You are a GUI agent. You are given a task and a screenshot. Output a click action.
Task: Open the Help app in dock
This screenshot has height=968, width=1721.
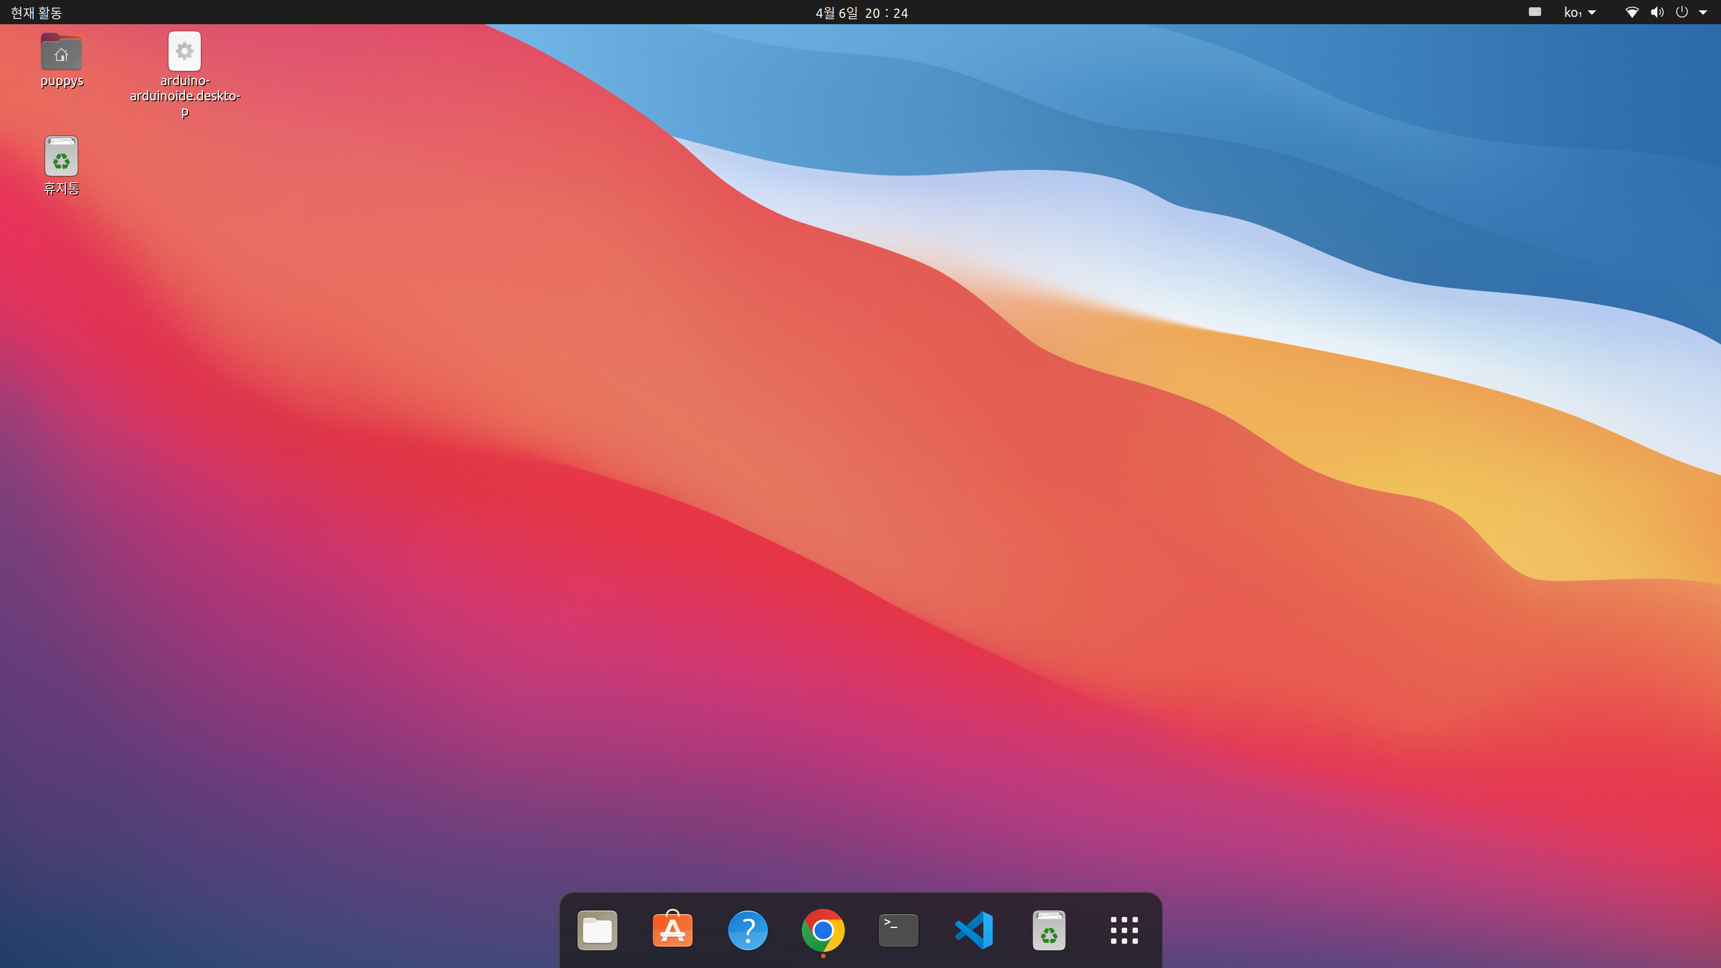click(x=748, y=929)
